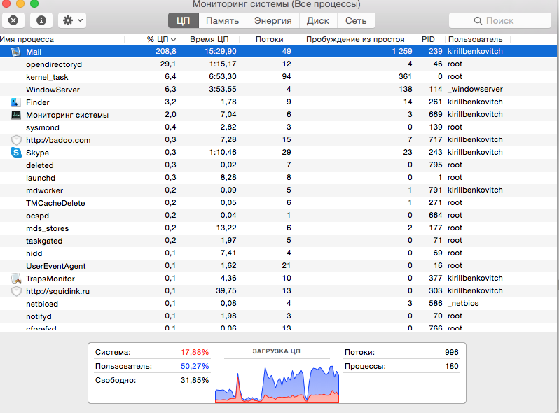Click the shield icon beside http://badoo.com
Viewport: 559px width, 413px height.
click(x=16, y=140)
